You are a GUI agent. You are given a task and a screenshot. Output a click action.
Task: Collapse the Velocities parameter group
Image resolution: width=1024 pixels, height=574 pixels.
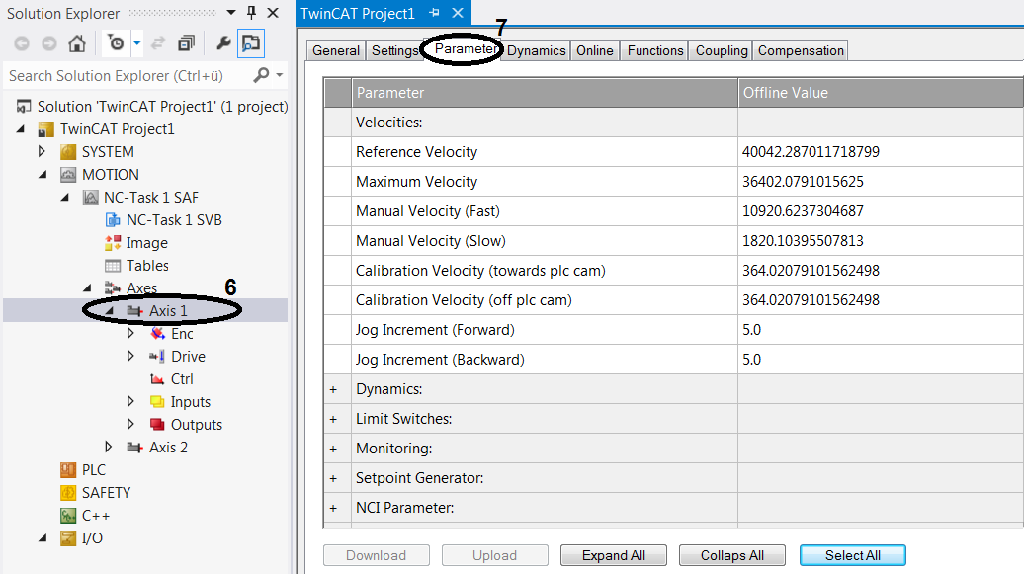coord(332,123)
